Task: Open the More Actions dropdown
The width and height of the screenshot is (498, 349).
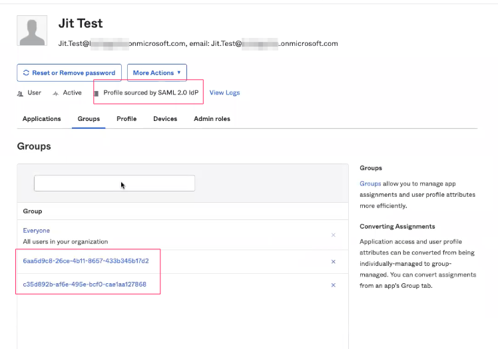Action: click(156, 73)
